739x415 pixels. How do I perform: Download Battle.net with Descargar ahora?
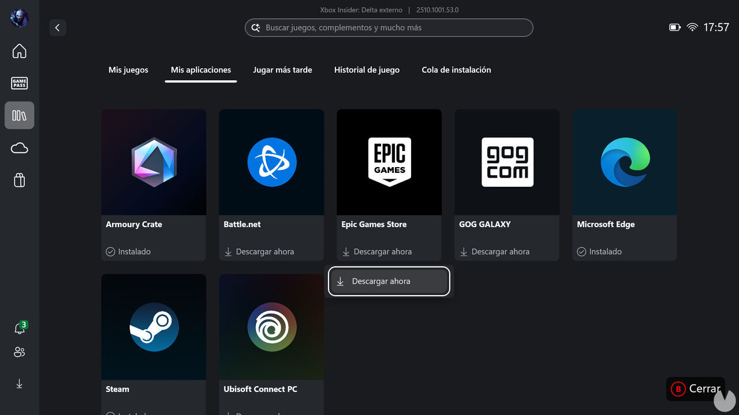click(259, 252)
